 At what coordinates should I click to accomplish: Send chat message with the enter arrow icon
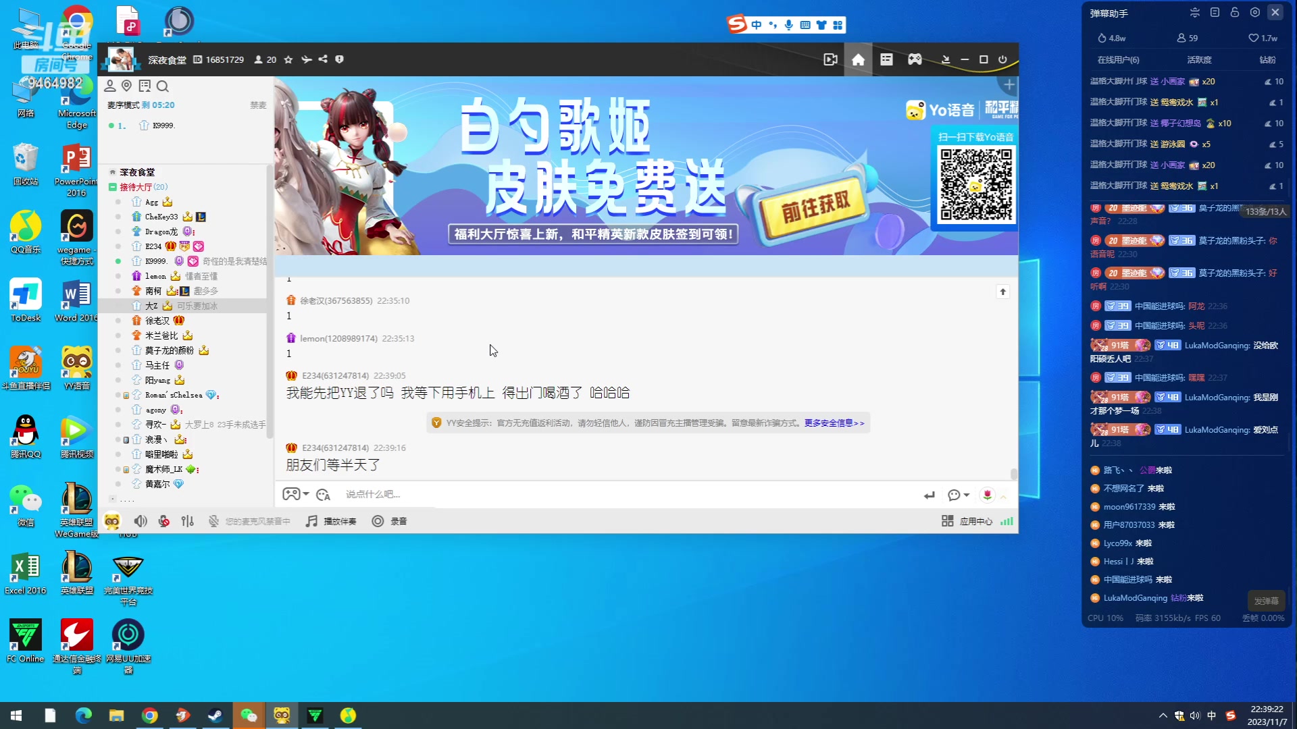click(930, 495)
